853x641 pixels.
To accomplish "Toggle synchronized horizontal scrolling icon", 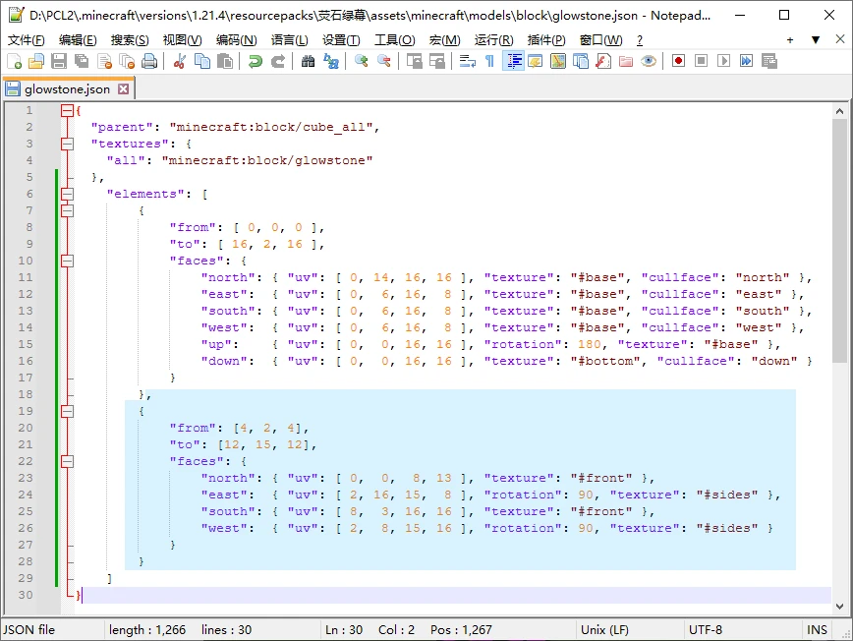I will 437,61.
